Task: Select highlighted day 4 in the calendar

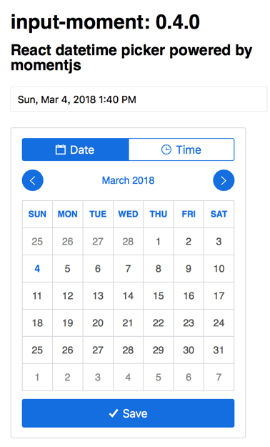Action: [37, 269]
